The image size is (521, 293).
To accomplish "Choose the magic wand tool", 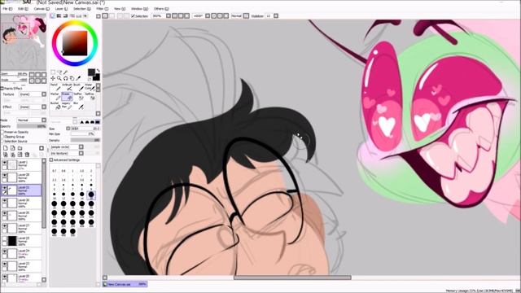I will tap(65, 72).
